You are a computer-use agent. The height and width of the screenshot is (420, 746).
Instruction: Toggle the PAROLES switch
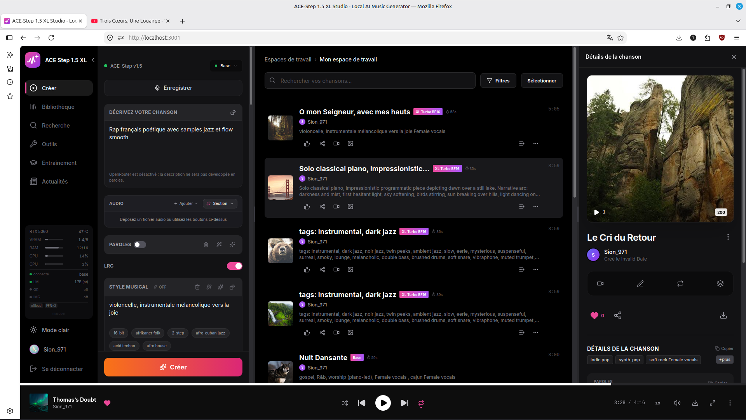[140, 245]
